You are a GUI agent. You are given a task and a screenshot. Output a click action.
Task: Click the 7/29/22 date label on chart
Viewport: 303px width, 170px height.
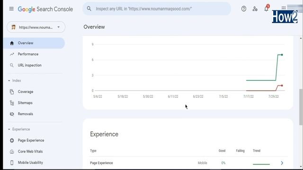tap(274, 96)
